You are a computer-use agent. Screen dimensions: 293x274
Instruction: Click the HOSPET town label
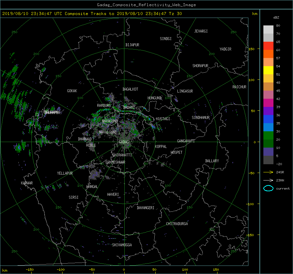coord(176,152)
